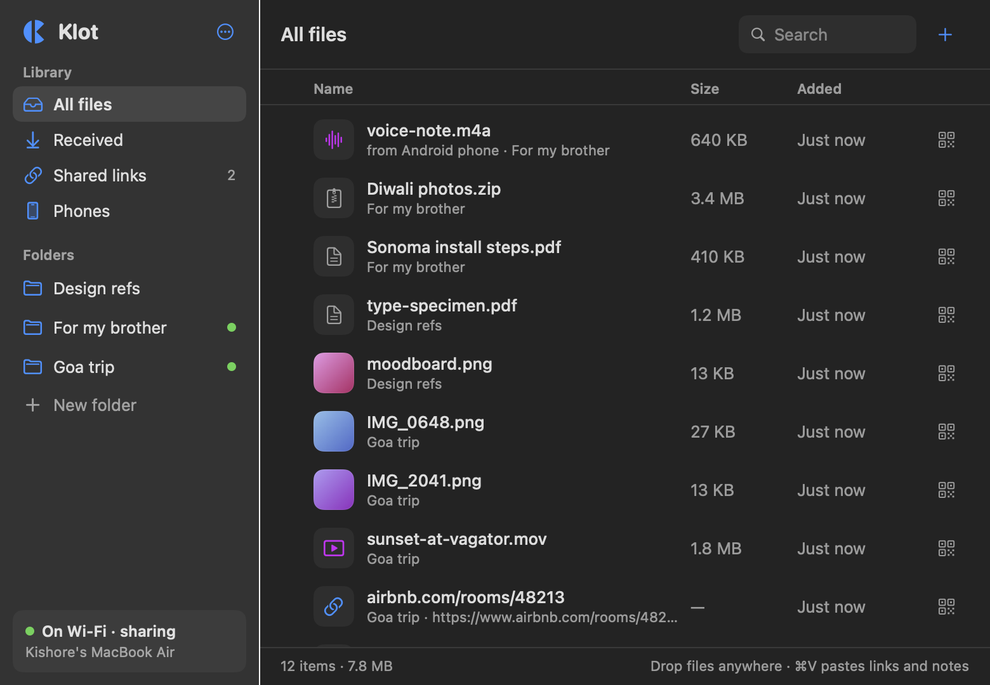Click the On Wi-Fi sharing status card

pyautogui.click(x=129, y=641)
